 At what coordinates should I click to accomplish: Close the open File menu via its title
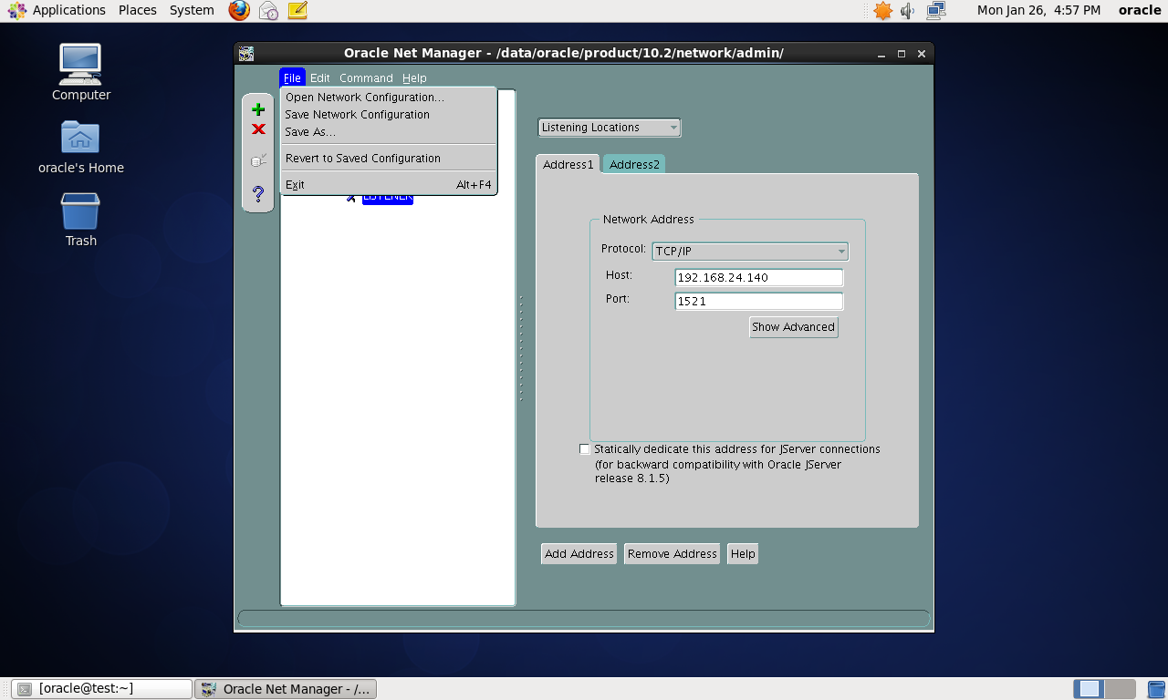coord(292,77)
